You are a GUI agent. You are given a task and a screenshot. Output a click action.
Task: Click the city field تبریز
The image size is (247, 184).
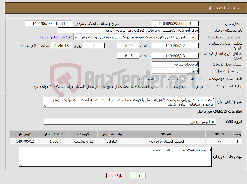[175, 71]
